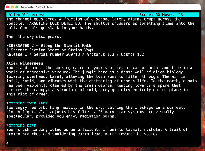This screenshot has width=205, height=151.
Task: Click the Moves: 23 counter in status bar
Action: click(172, 15)
